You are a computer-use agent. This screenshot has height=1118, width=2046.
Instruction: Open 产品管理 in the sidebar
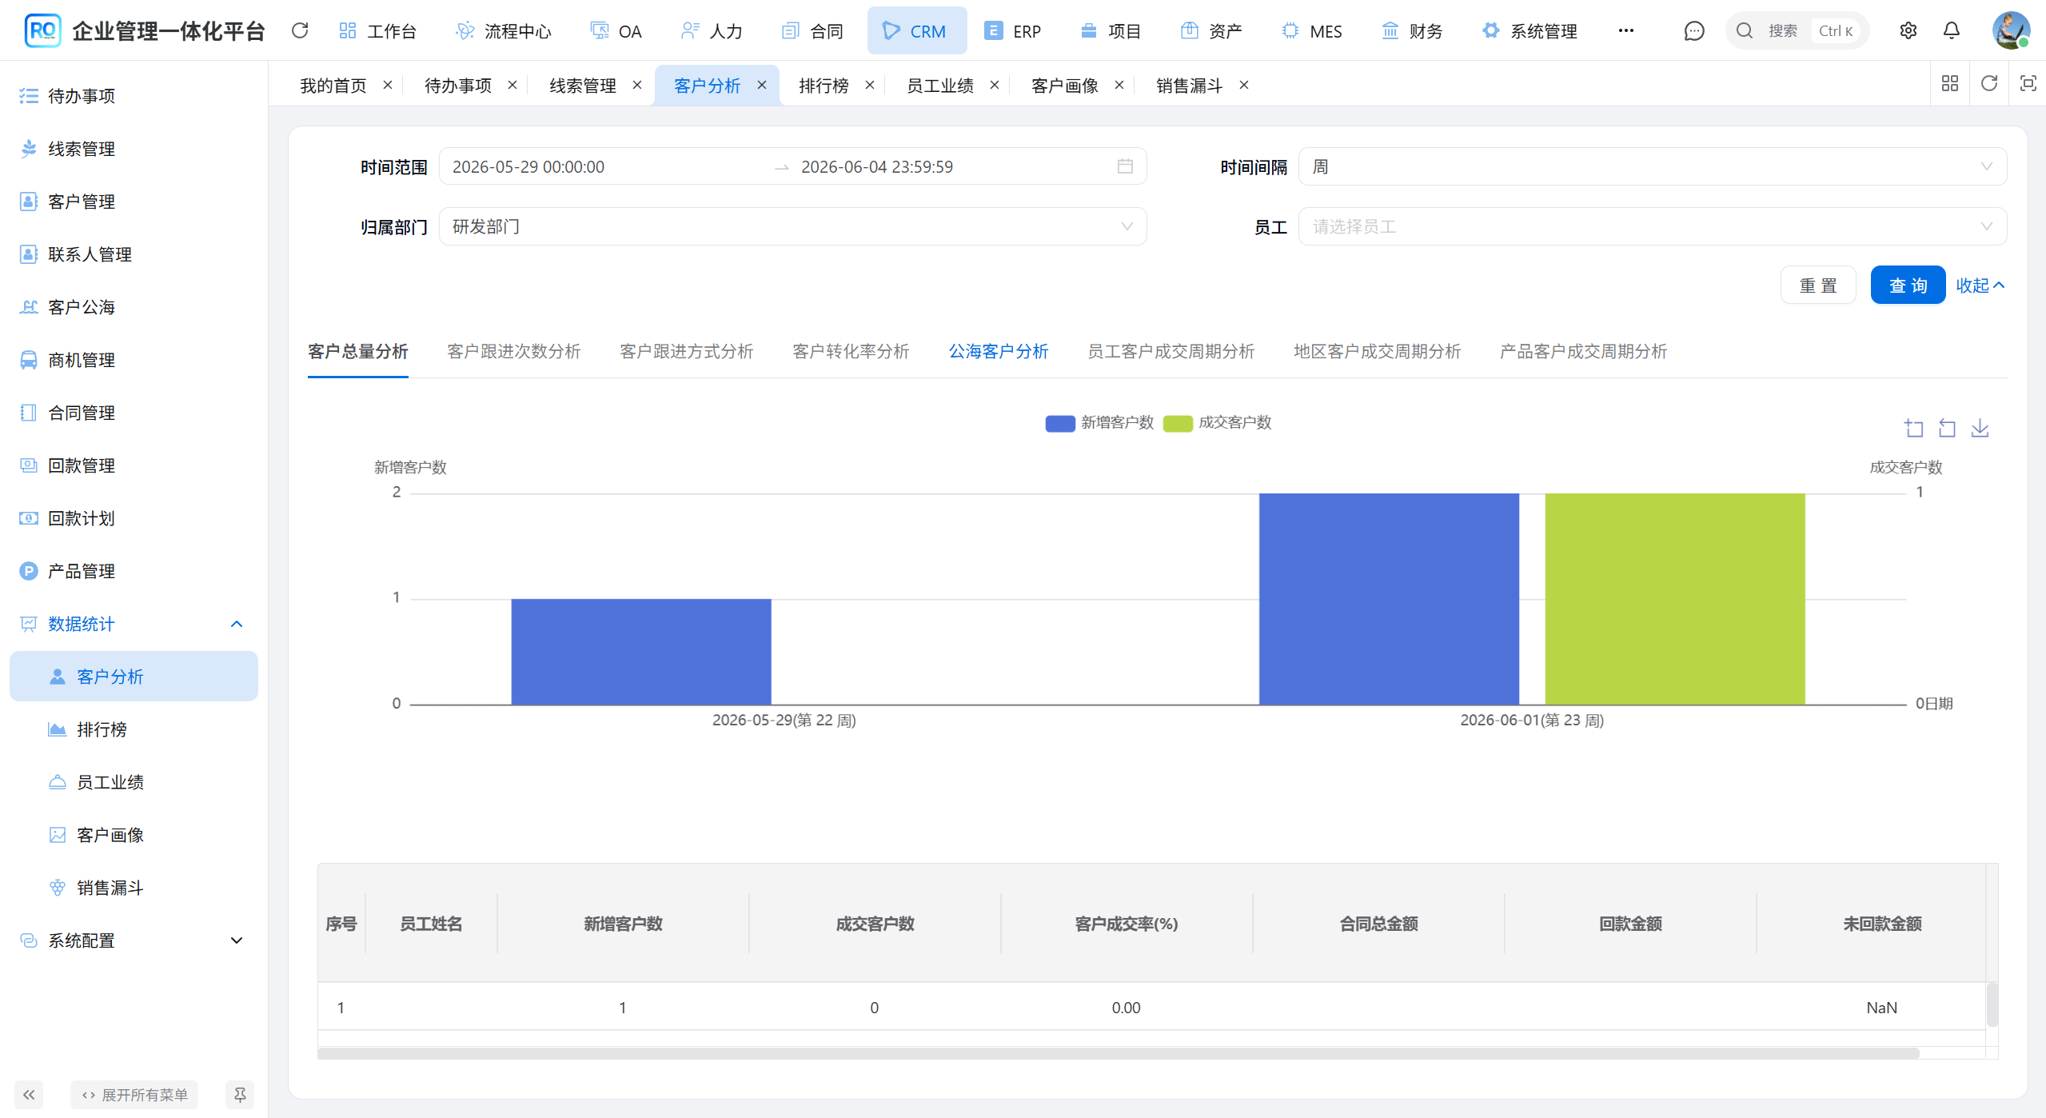[134, 571]
